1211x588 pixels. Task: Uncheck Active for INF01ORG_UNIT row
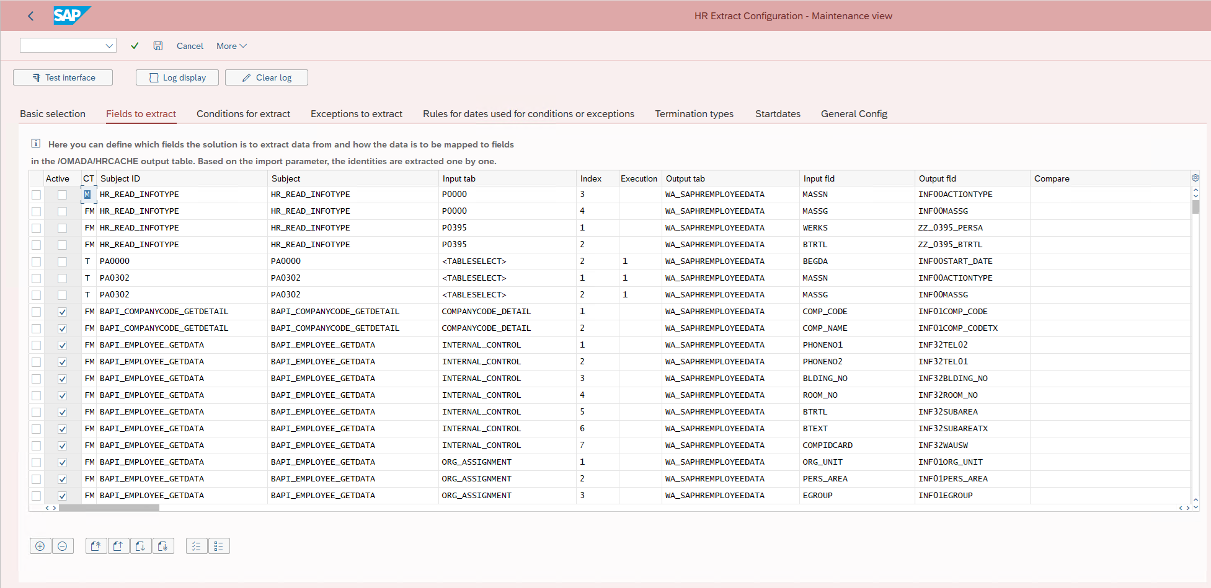[x=62, y=462]
